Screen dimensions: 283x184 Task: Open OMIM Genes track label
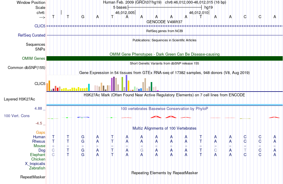34,58
